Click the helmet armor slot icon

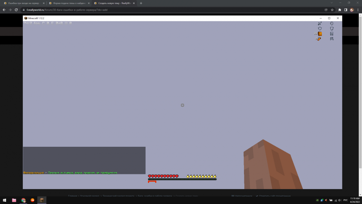332,23
